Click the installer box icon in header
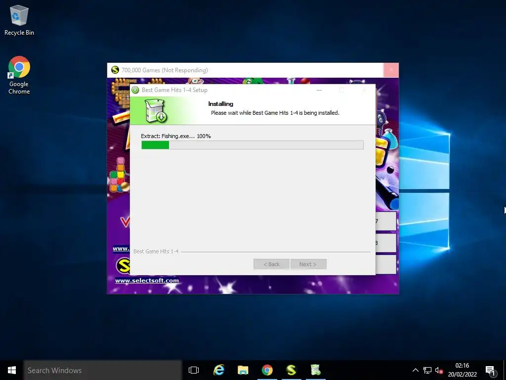Screen dimensions: 506x380 coord(155,110)
